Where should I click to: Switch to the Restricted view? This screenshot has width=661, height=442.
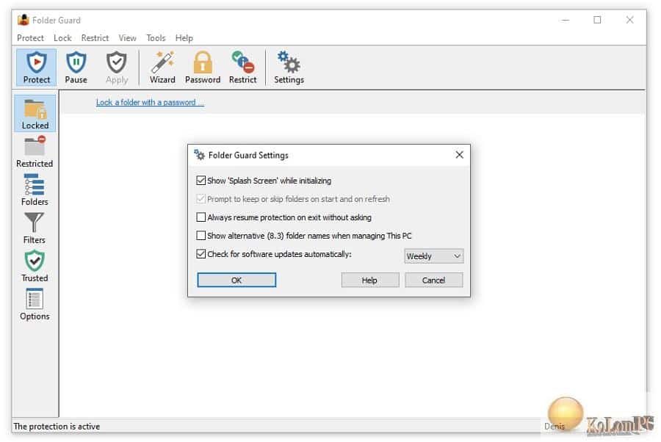pyautogui.click(x=35, y=152)
